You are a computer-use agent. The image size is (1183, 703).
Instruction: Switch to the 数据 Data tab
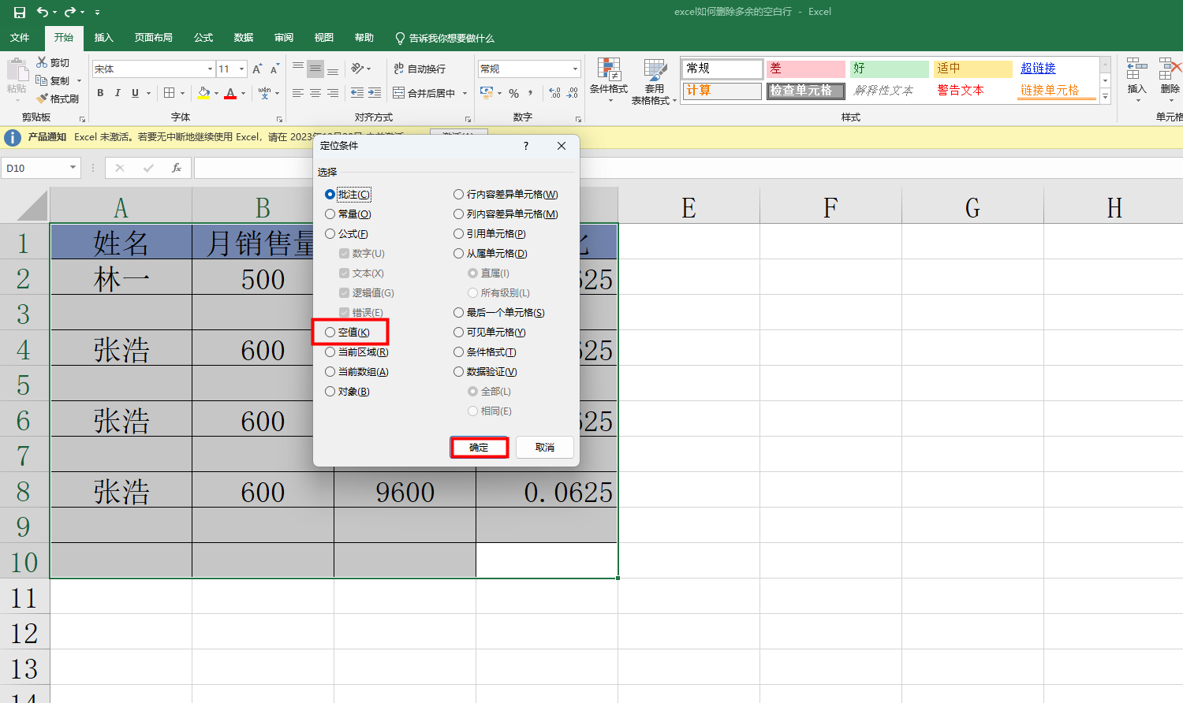point(244,38)
